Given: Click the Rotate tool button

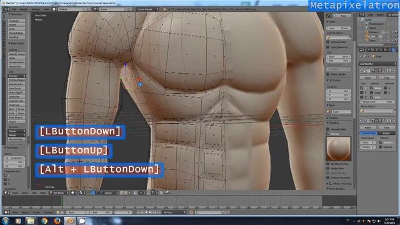Looking at the screenshot, I should (x=17, y=25).
